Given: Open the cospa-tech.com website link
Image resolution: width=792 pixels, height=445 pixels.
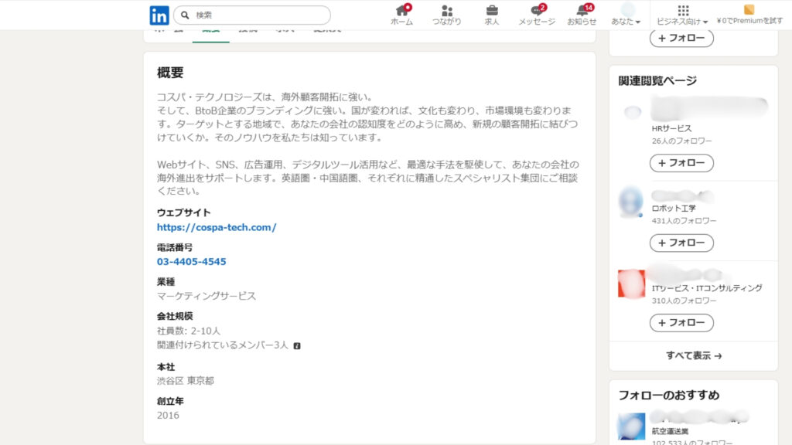Looking at the screenshot, I should click(x=217, y=227).
